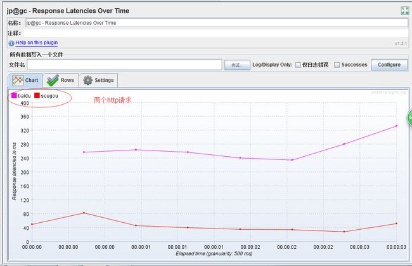Switch to the Chart tab
412x266 pixels.
point(25,80)
